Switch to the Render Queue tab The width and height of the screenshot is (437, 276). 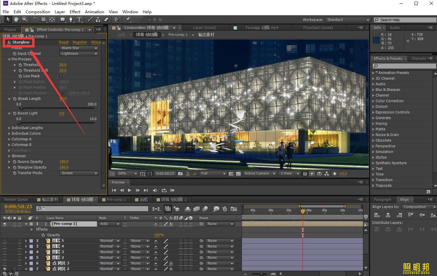click(x=16, y=200)
